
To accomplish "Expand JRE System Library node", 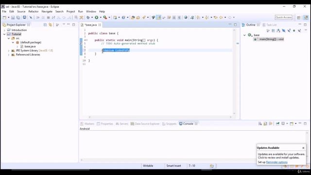I will coord(9,51).
